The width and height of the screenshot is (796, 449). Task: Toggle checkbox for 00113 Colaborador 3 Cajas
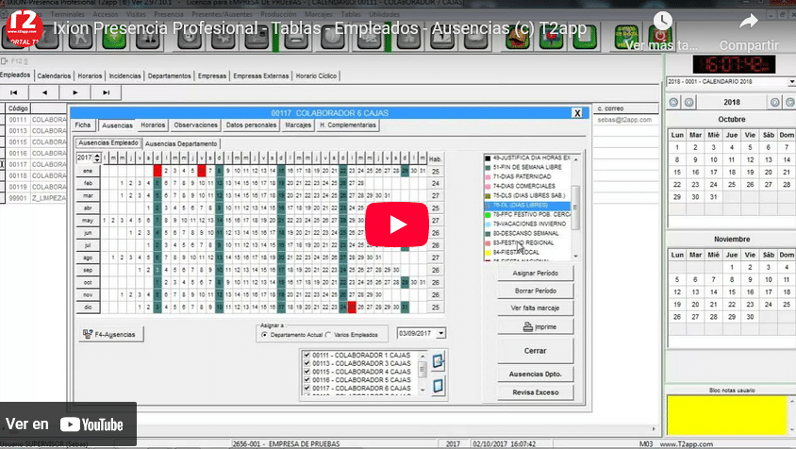pyautogui.click(x=307, y=363)
